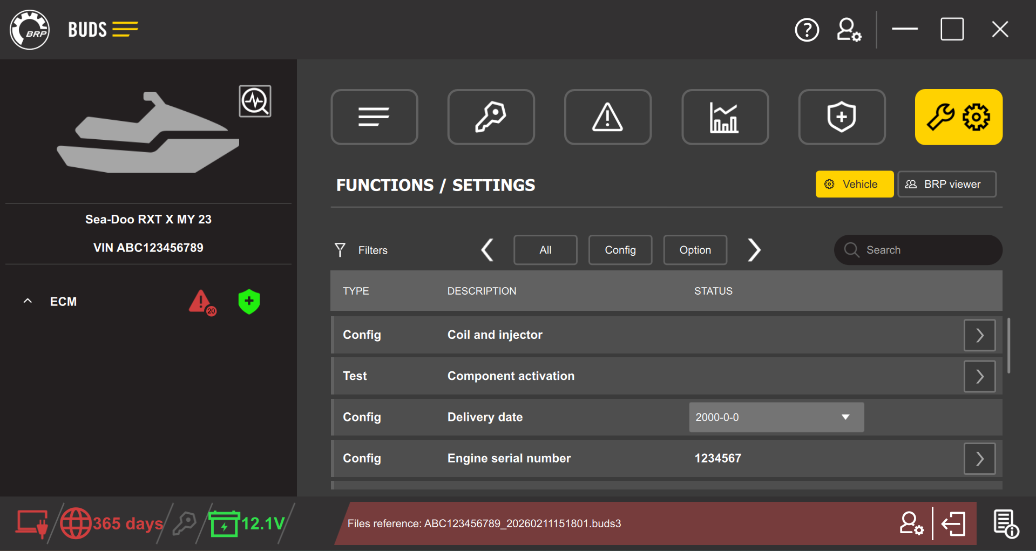Select the Config filter tab
Screen dimensions: 1036x551
[620, 250]
